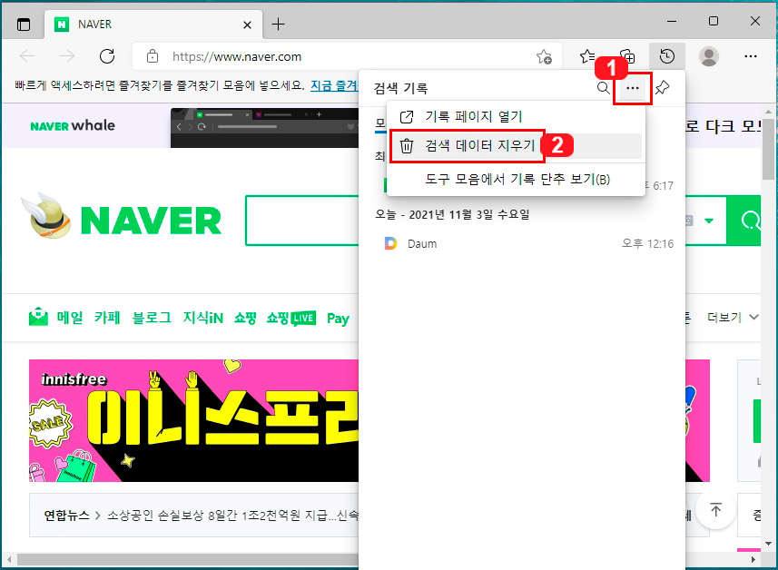Click the 지금 즐겨찾기 link
The width and height of the screenshot is (778, 570).
click(x=334, y=85)
